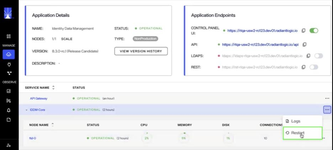
Task: Enable the LDAPS endpoint toggle
Action: tap(318, 56)
